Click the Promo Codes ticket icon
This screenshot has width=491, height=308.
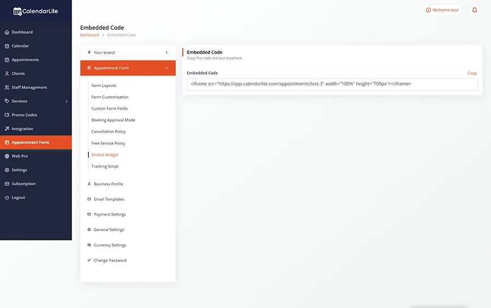coord(7,115)
